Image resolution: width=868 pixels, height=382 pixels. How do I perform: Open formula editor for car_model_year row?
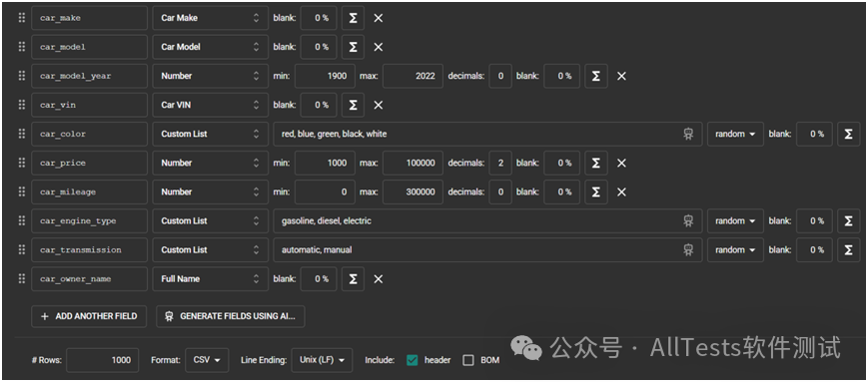pos(596,76)
